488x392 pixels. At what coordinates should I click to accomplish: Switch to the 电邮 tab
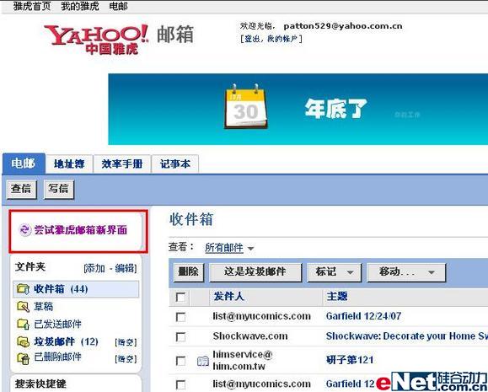(24, 164)
